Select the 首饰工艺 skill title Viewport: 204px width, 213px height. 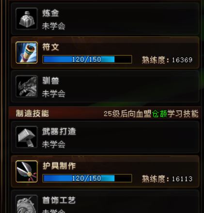pos(59,200)
